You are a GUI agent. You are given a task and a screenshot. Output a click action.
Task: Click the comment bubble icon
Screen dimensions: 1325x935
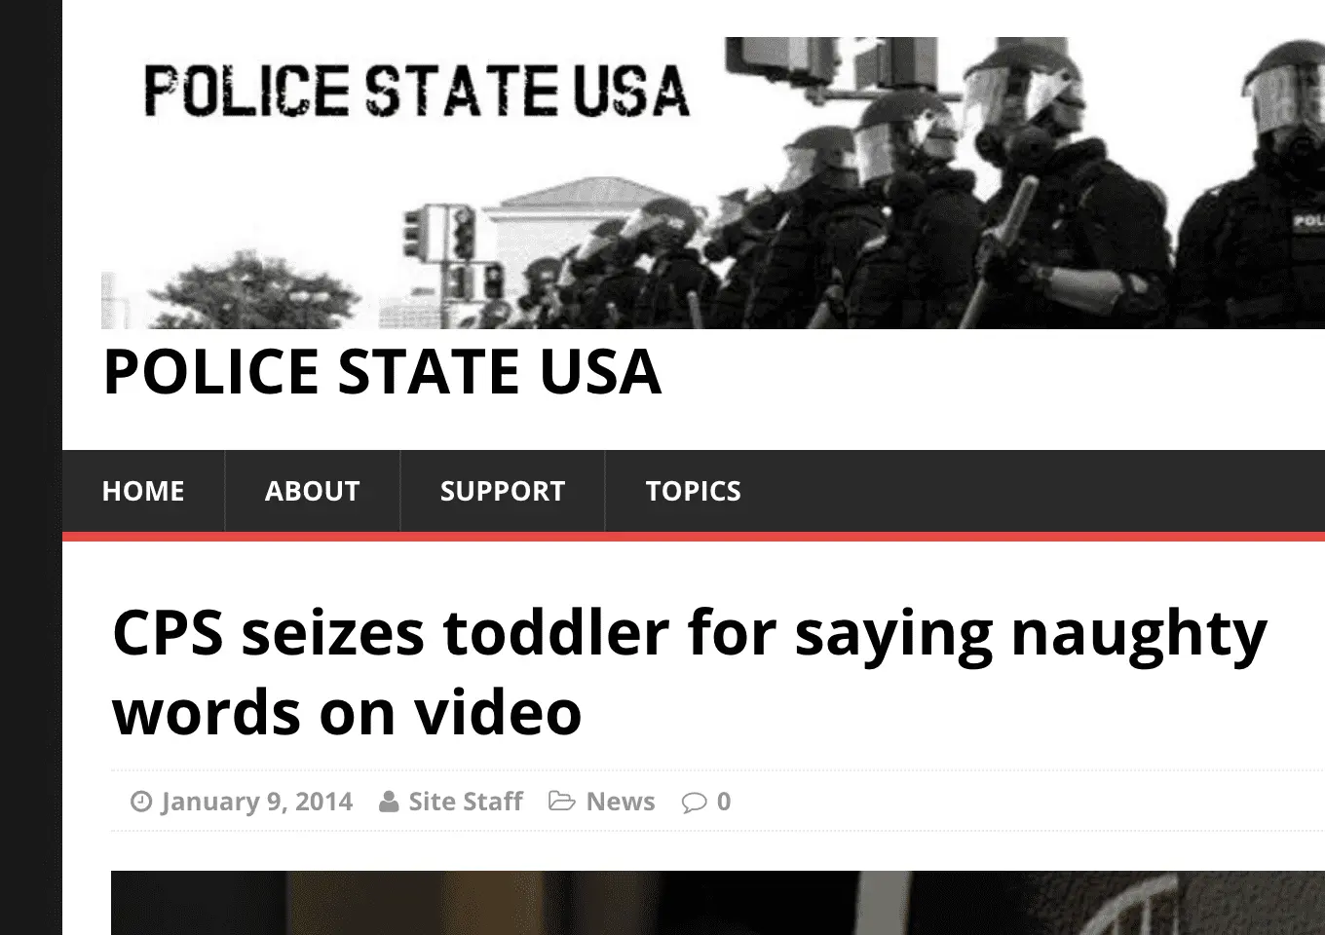coord(694,803)
